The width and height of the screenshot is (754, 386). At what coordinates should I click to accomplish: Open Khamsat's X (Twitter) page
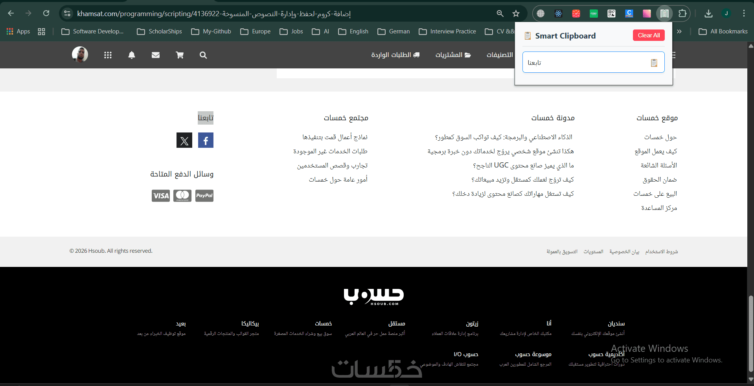click(x=184, y=140)
